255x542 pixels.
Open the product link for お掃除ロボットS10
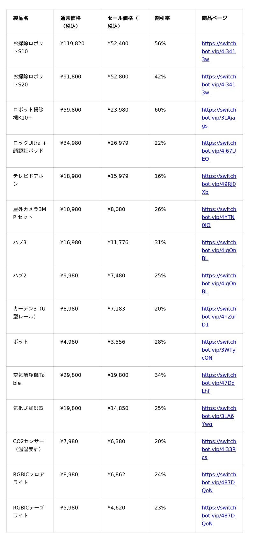click(219, 51)
